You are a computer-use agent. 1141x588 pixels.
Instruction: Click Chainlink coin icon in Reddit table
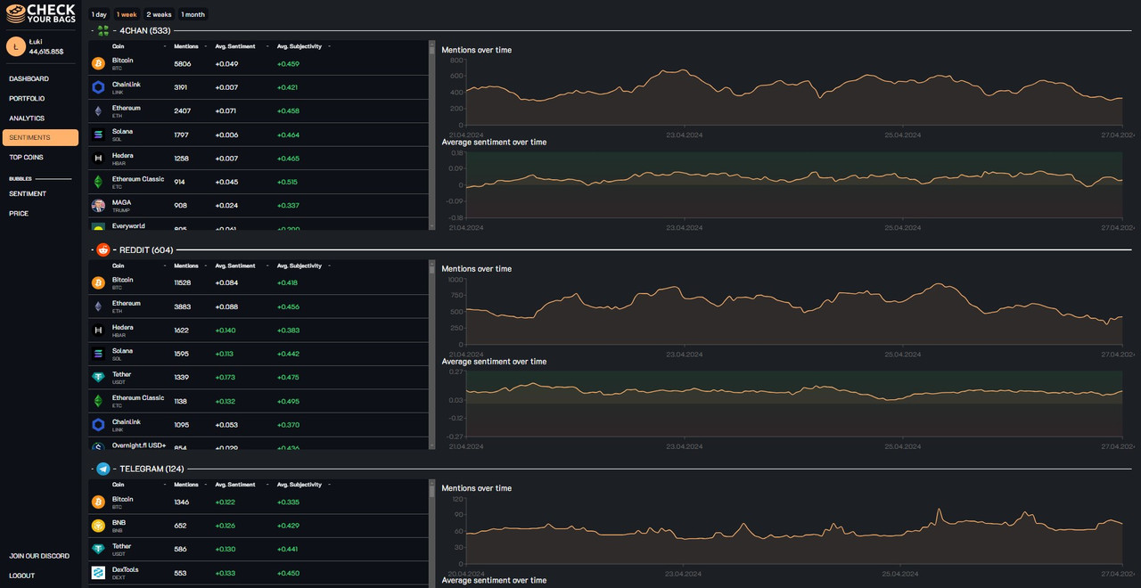tap(98, 424)
